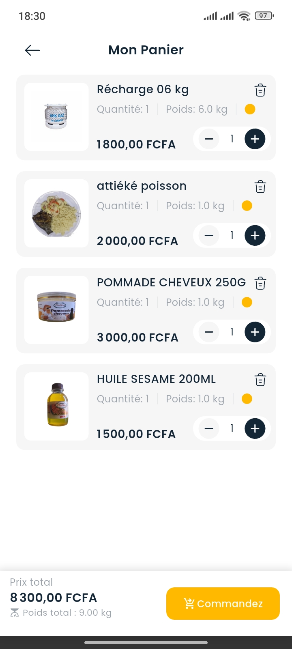Delete Récharge 06 kg from cart

click(260, 90)
